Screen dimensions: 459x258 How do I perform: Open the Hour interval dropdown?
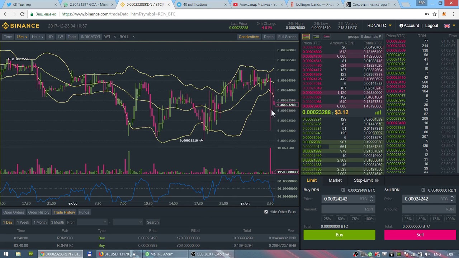[x=38, y=37]
